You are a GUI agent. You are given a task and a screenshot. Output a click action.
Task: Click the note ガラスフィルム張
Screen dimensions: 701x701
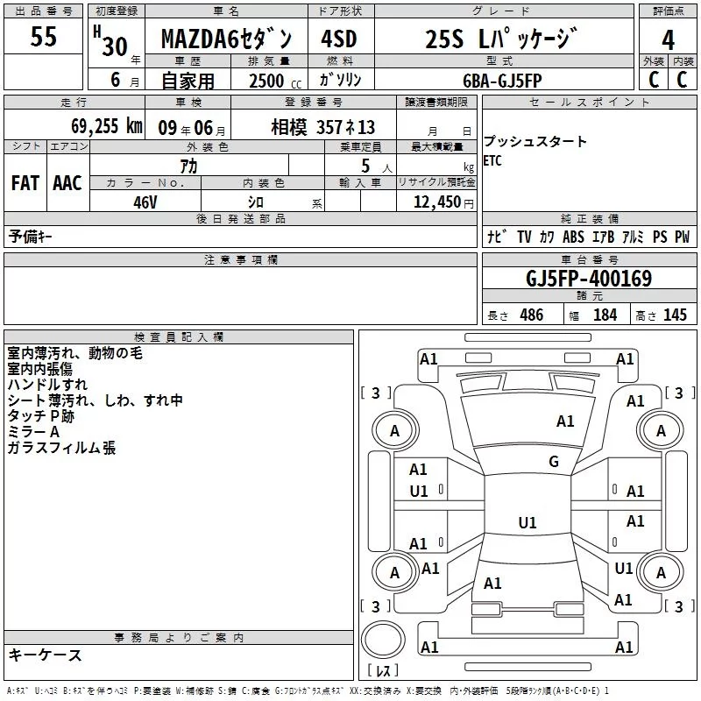tap(61, 448)
